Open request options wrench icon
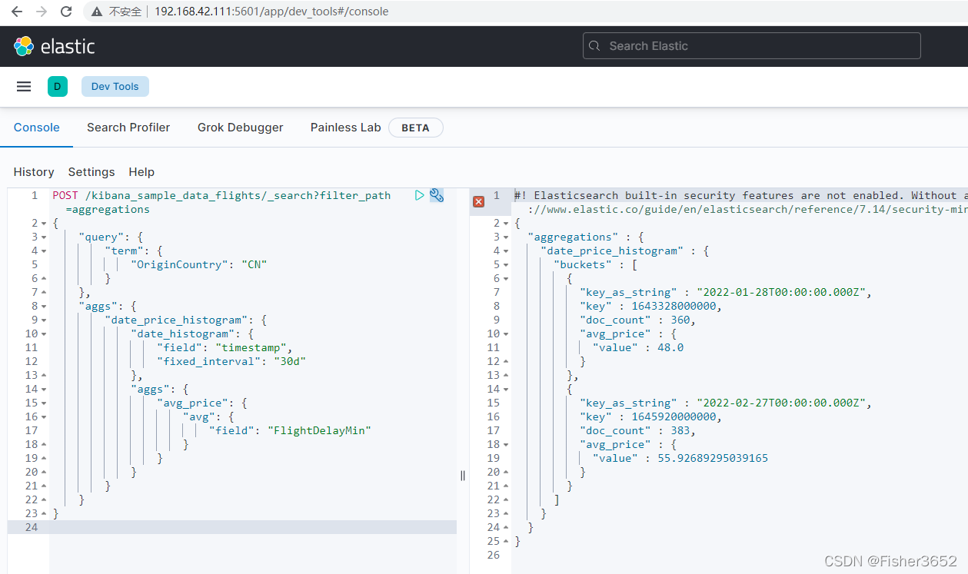The image size is (968, 574). tap(437, 195)
